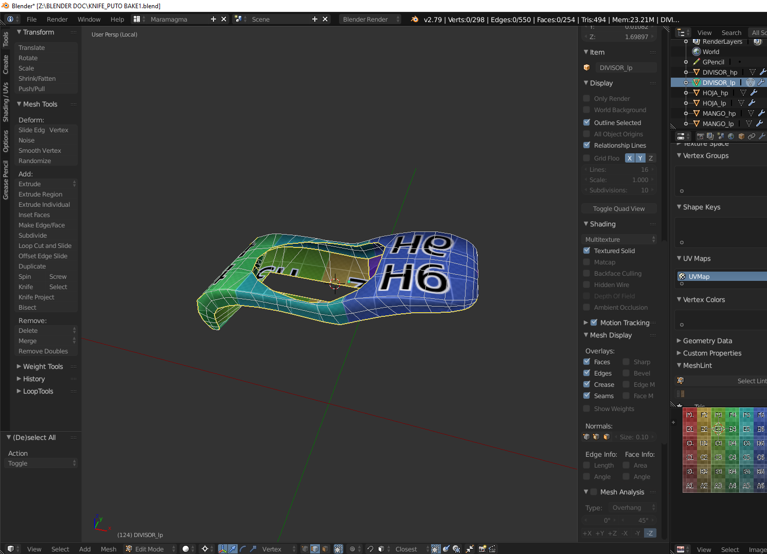Click the Remove Doubles button
The image size is (767, 554).
[x=43, y=351]
